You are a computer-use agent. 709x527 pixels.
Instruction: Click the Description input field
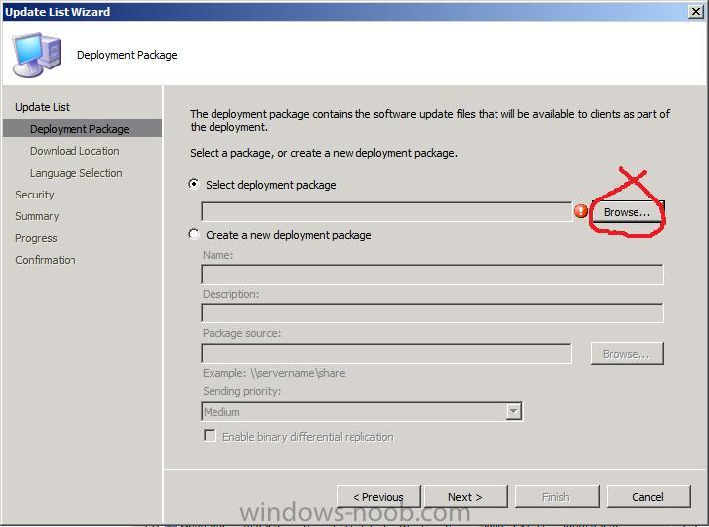coord(432,313)
